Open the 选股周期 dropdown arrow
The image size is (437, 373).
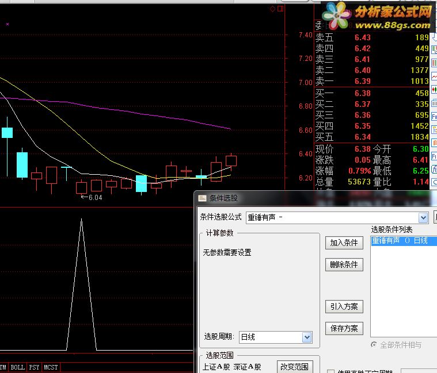307,337
